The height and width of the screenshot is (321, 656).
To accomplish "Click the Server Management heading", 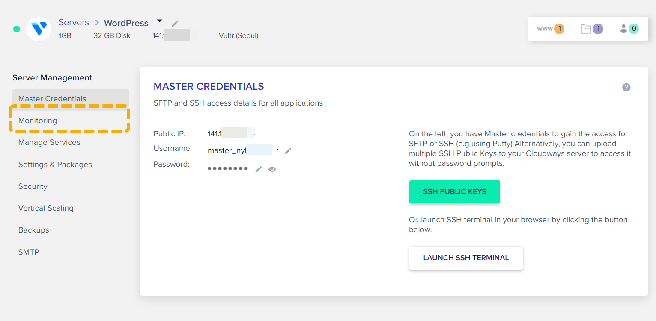I will (52, 77).
